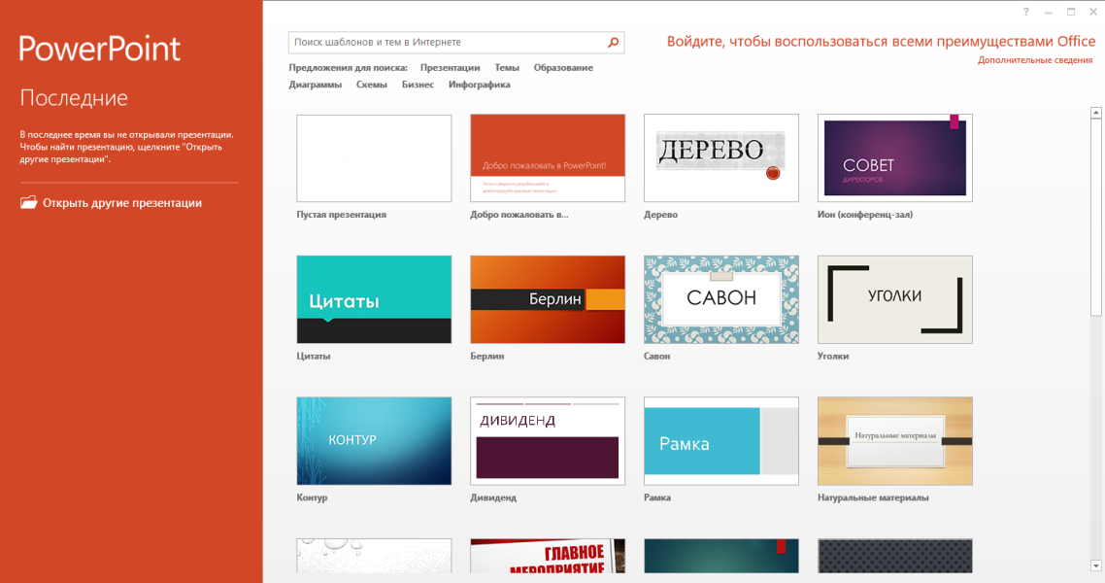Click the Предложения для поиска label
The image size is (1105, 583).
click(x=348, y=68)
